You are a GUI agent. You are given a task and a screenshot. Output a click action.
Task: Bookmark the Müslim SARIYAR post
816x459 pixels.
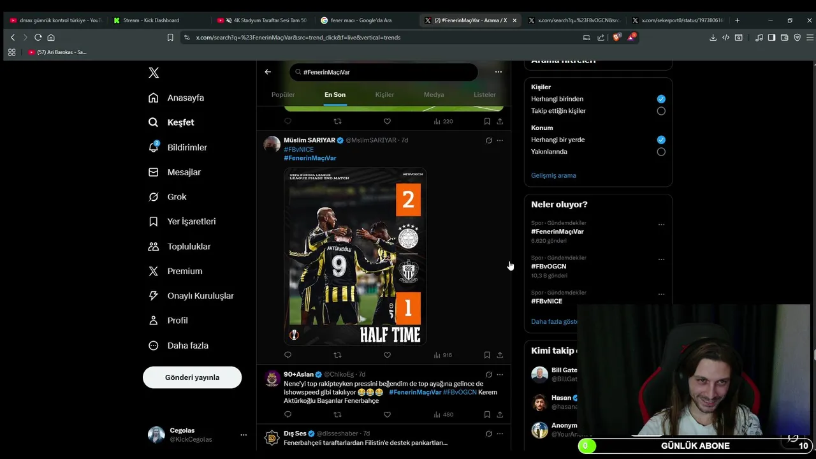[487, 355]
